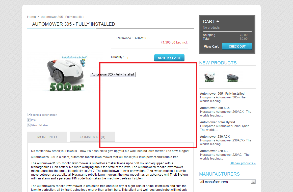Open the white 500 m² mower thumbnail in New Products

pos(209,77)
